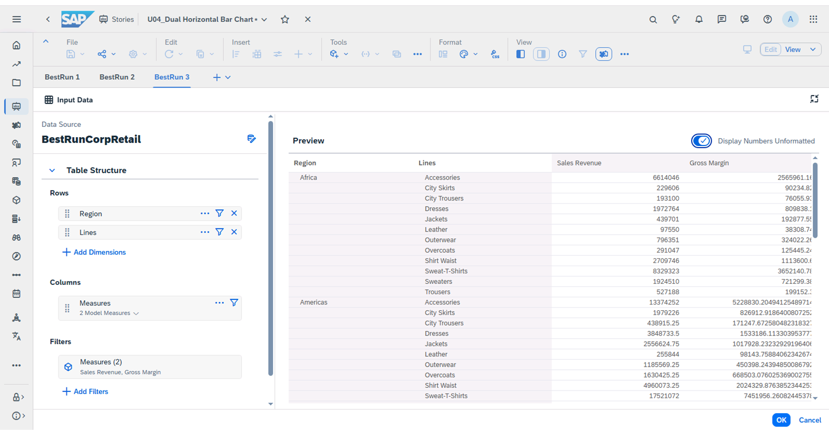Open the Stories breadcrumb

click(117, 19)
